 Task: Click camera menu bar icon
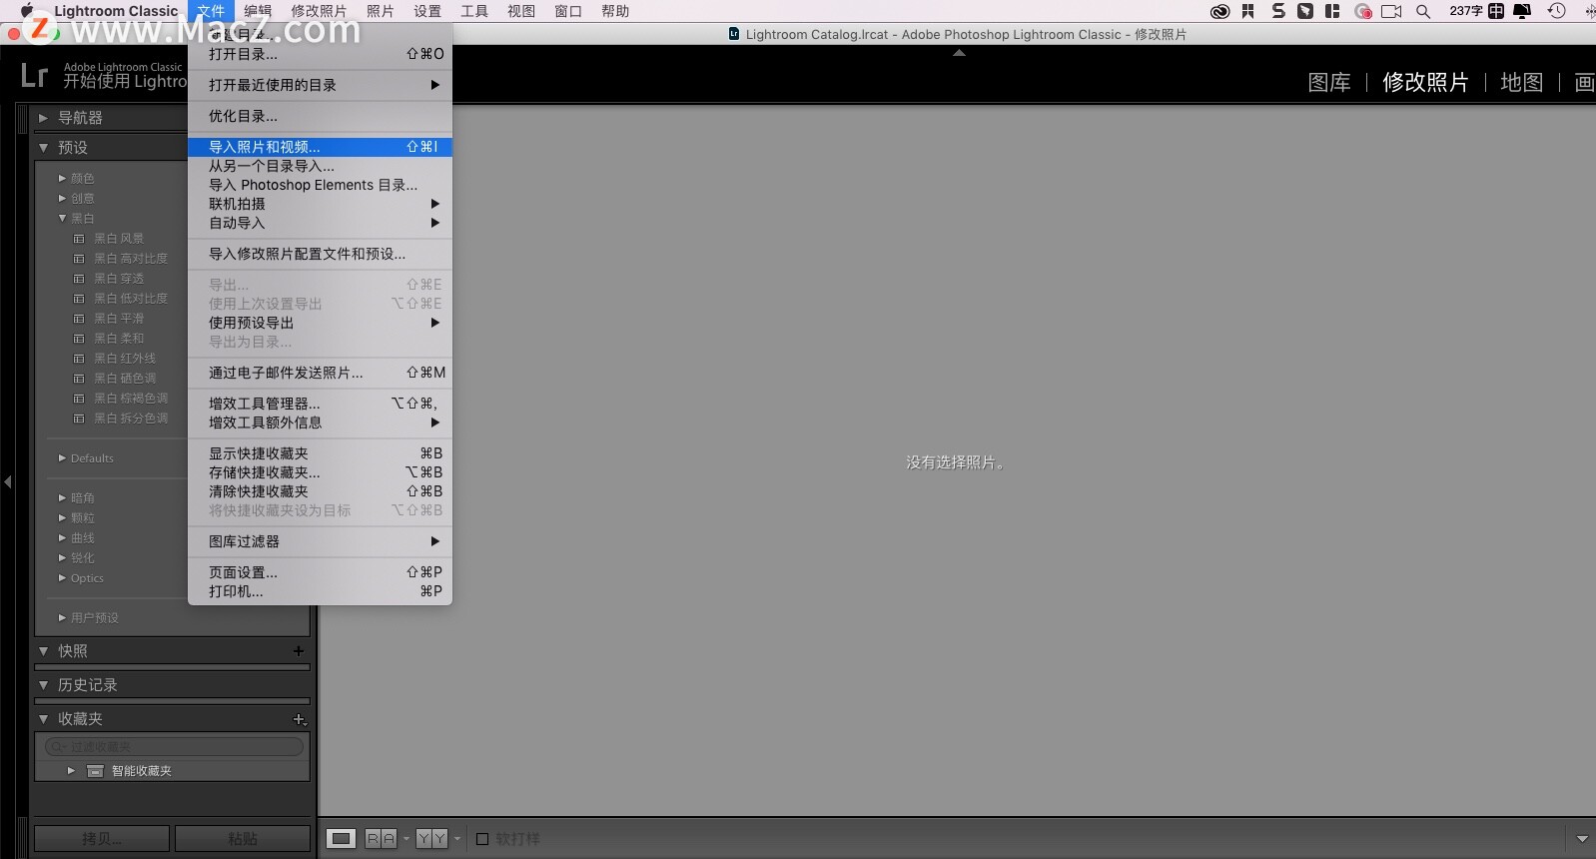pyautogui.click(x=1391, y=11)
